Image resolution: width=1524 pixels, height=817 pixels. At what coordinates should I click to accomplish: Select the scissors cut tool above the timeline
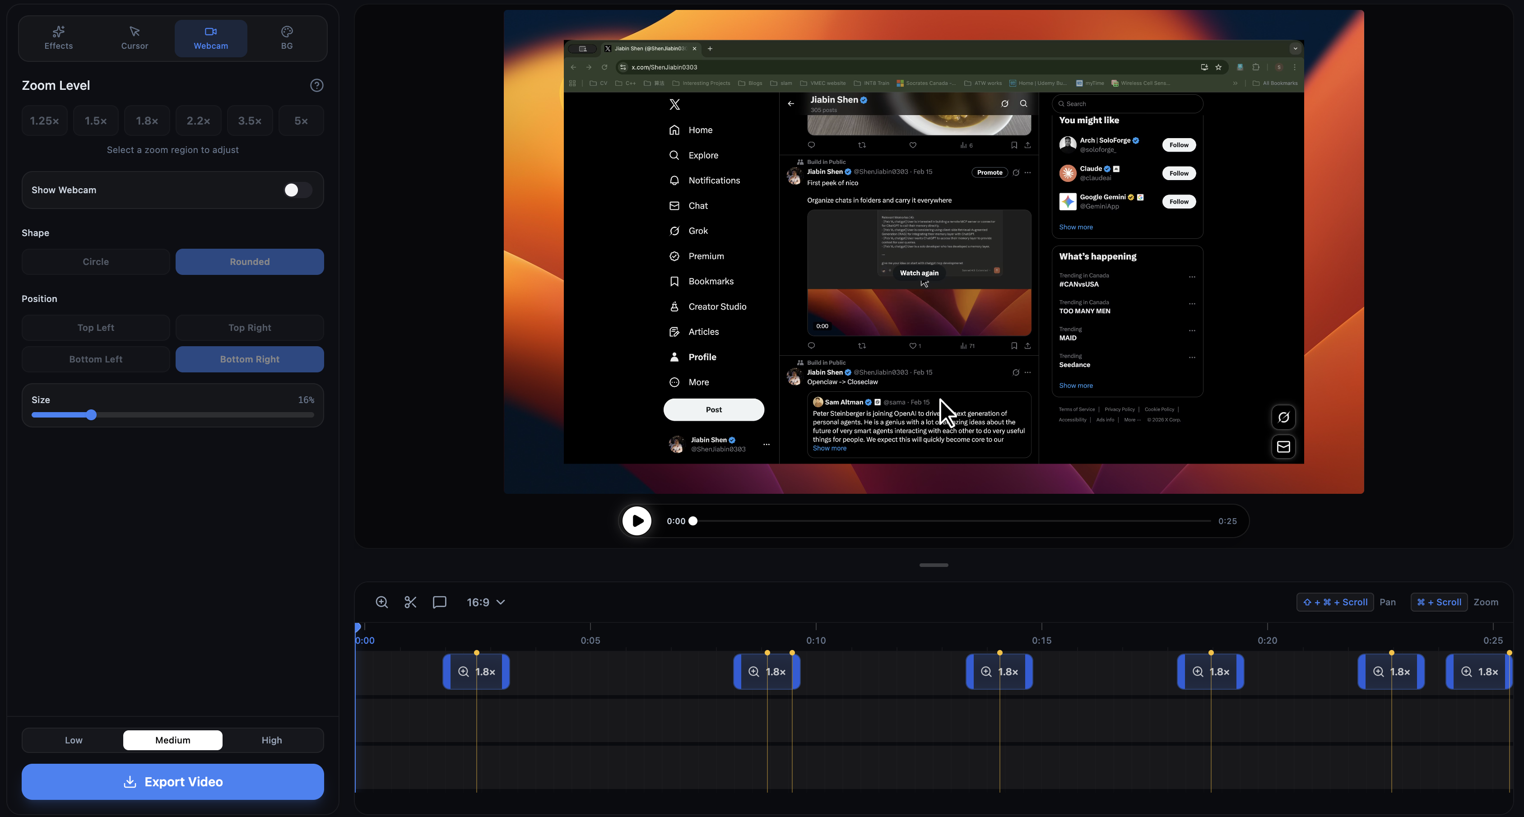coord(411,602)
